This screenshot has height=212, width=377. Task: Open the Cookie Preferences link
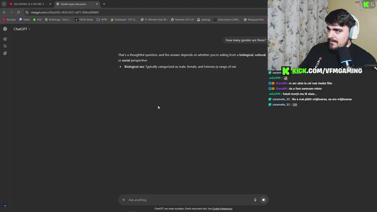click(222, 209)
